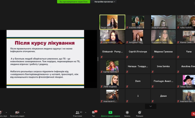Expand participants options arrow
Screen dimensions: 195x118
86,112
